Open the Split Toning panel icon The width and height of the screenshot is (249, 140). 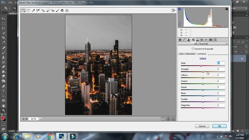coord(198,40)
